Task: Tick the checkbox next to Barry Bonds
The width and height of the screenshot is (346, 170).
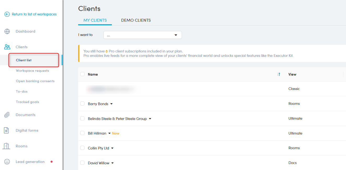Action: coord(82,104)
